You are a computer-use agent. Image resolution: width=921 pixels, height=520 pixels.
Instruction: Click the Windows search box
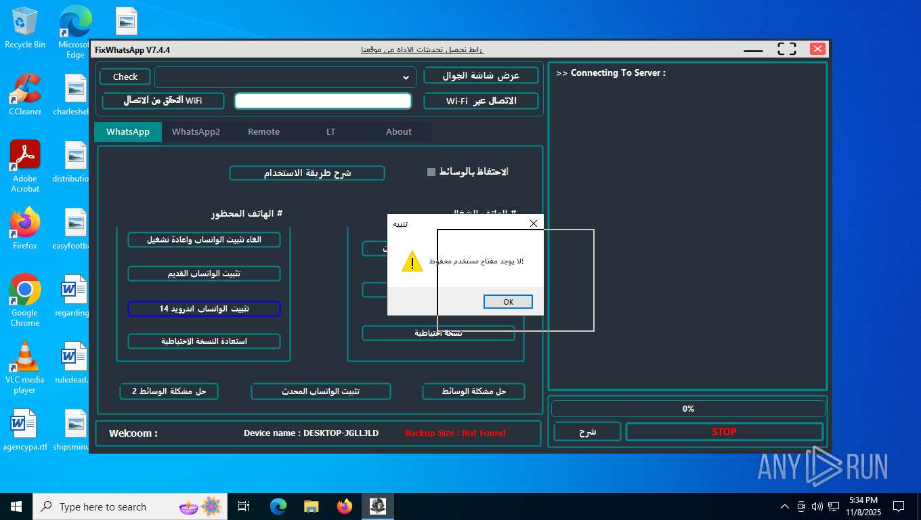[129, 506]
